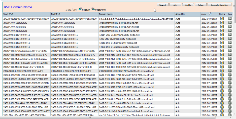The image size is (236, 119).
Task: Open bps chart for kerpen.unity-media.net row
Action: click(230, 39)
